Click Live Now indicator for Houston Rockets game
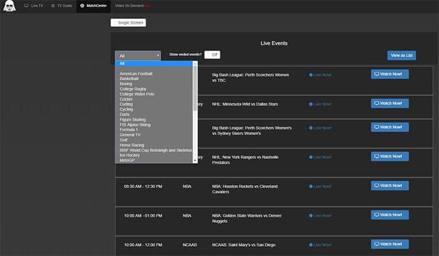Viewport: 439px width, 256px height. [320, 186]
